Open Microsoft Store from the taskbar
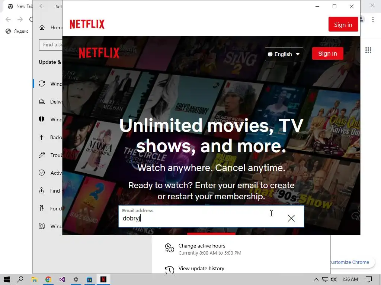Image resolution: width=381 pixels, height=285 pixels. tap(89, 280)
